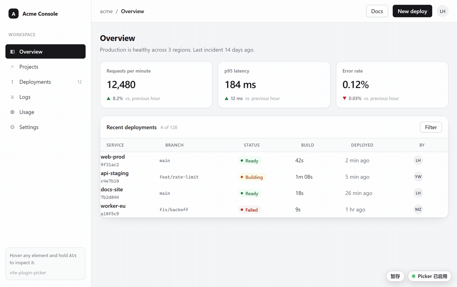Click the Failed status badge for worker-eu

(x=249, y=210)
